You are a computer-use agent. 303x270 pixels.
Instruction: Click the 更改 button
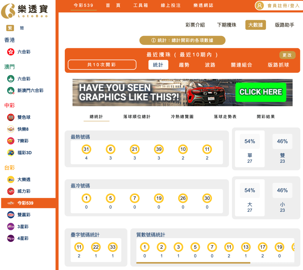pos(287,55)
